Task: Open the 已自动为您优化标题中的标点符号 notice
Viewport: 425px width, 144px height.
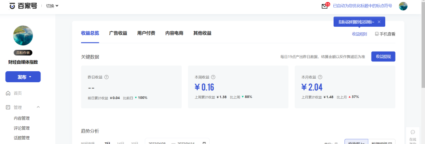Action: pyautogui.click(x=362, y=6)
